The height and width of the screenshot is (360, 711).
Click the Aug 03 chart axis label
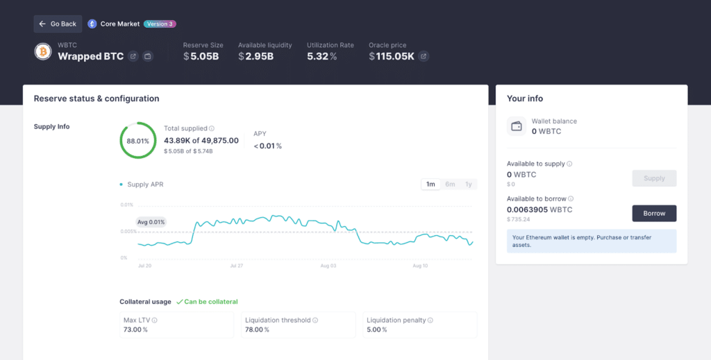pos(328,266)
